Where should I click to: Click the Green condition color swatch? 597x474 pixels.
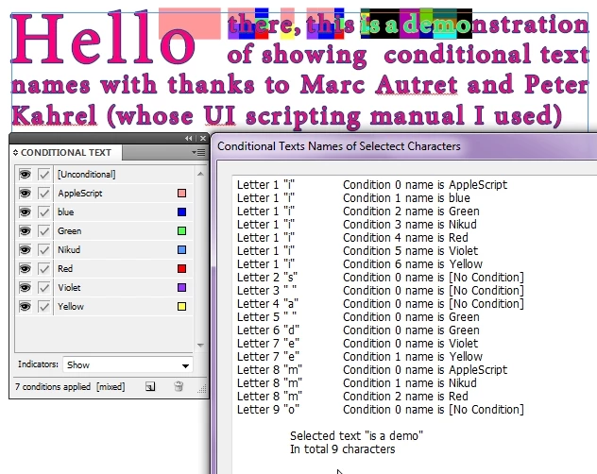point(182,230)
